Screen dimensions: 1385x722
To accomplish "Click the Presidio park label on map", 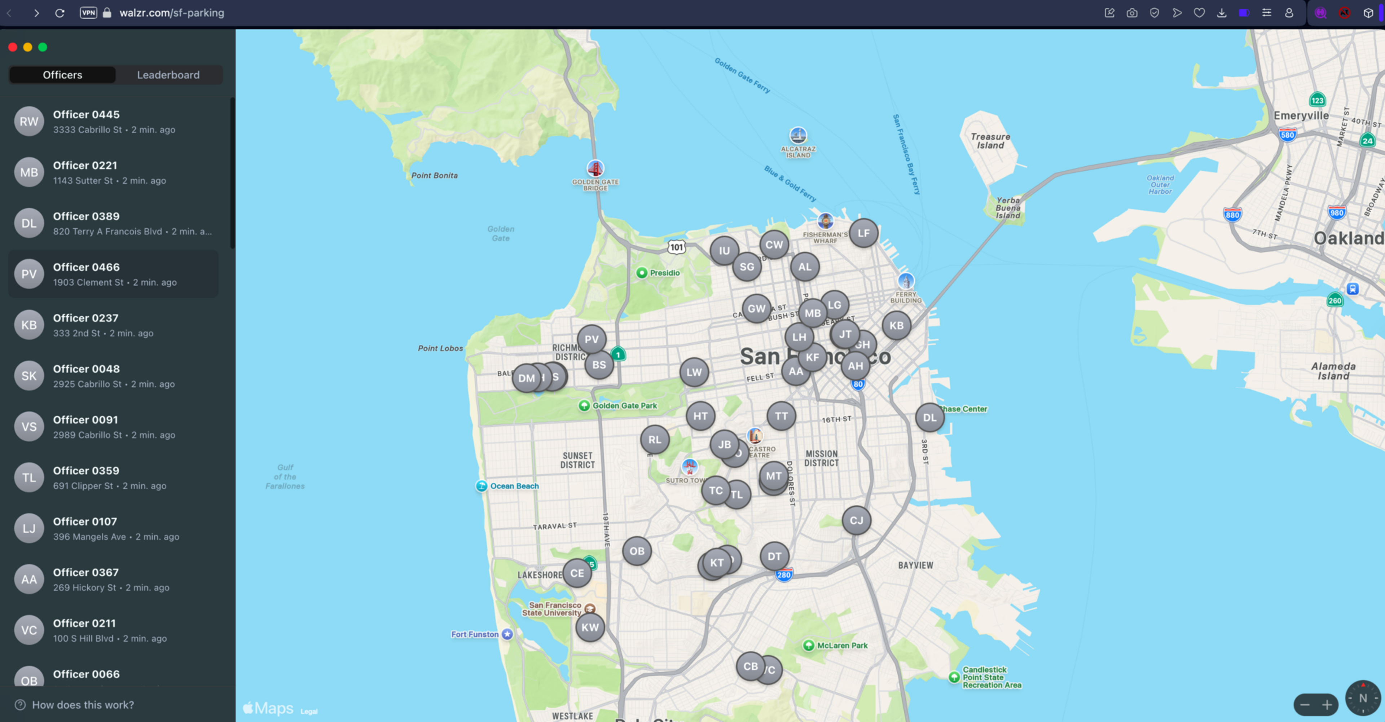I will 664,273.
